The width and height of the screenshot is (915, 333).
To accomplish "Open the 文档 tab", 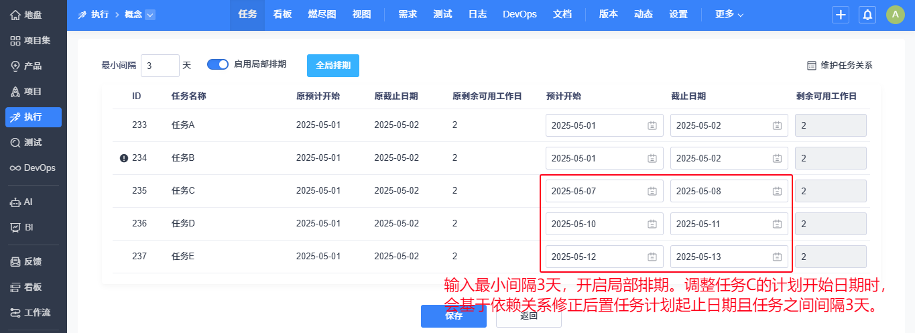I will coord(562,15).
